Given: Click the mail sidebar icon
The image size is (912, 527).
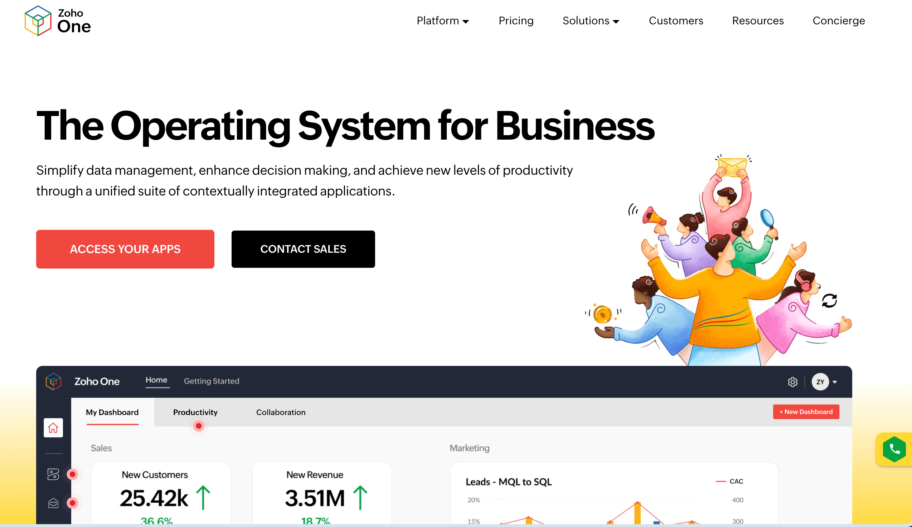Looking at the screenshot, I should tap(53, 503).
